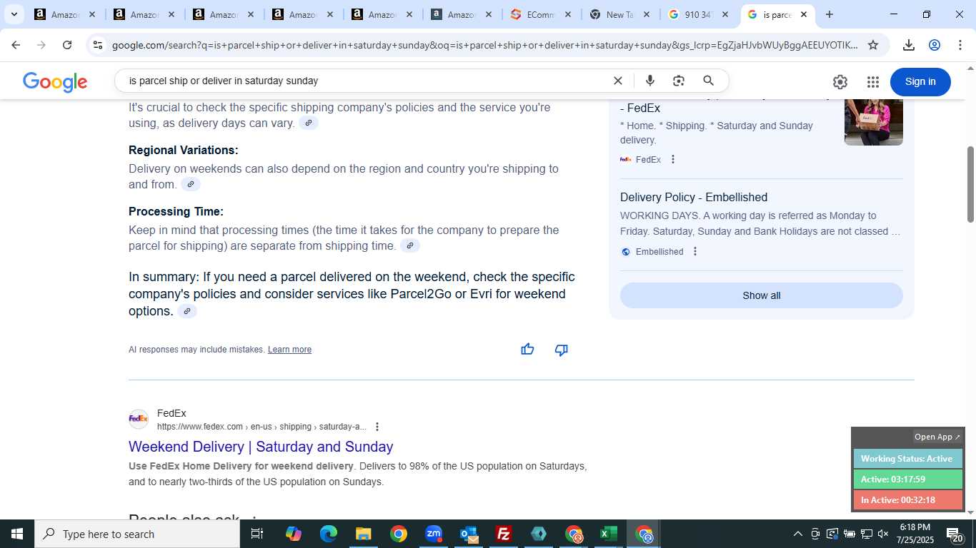This screenshot has height=548, width=976.
Task: Open Chrome downloads
Action: pos(908,45)
